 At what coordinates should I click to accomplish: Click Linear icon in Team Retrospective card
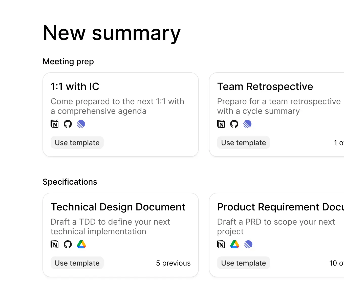pos(247,124)
